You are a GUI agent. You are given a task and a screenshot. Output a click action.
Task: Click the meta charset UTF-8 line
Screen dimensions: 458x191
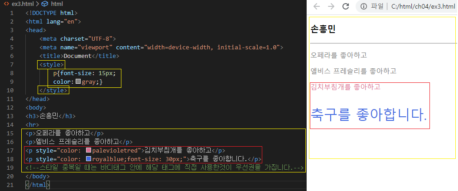click(78, 39)
